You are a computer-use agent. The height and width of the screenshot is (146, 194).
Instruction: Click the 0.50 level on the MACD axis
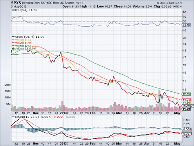[186, 120]
